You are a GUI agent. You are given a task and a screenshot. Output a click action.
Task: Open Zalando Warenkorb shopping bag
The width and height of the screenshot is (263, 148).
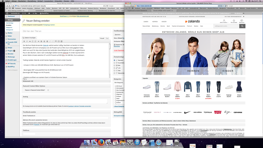click(242, 21)
